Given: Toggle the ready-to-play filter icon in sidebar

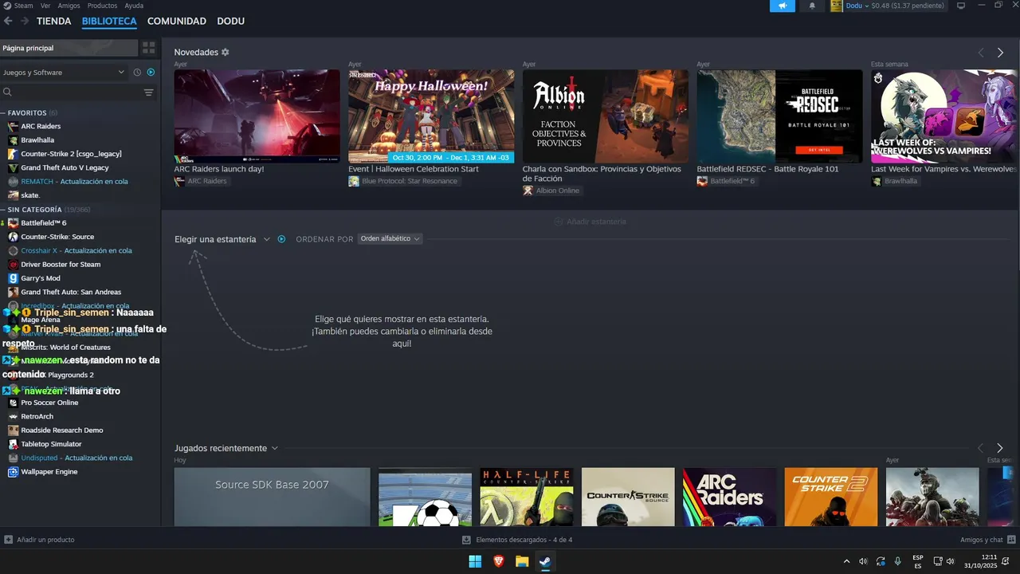Looking at the screenshot, I should (x=151, y=72).
